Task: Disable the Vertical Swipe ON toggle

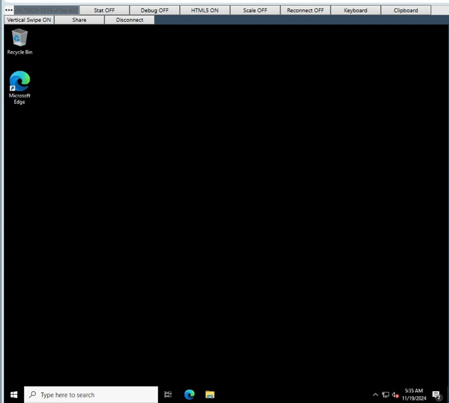Action: pos(29,20)
